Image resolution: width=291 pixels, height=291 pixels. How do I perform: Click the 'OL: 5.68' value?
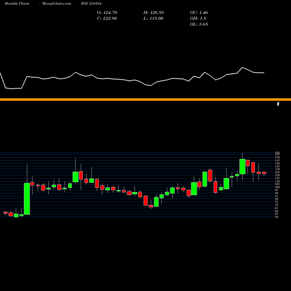(199, 24)
